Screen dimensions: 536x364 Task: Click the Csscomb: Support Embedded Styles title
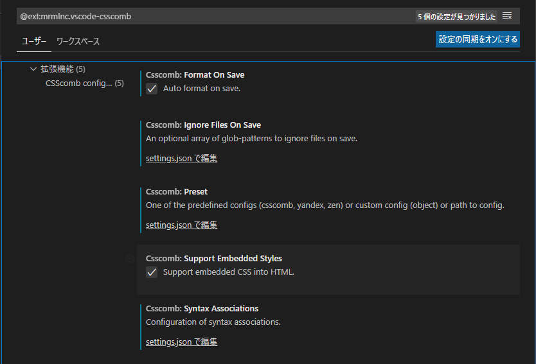pos(214,259)
